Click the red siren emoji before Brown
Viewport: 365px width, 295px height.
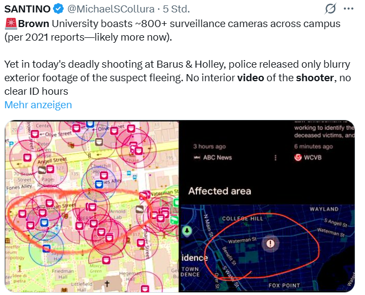(11, 24)
